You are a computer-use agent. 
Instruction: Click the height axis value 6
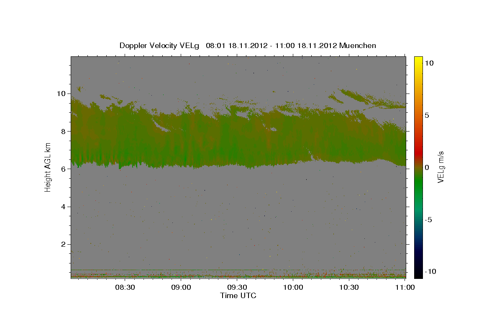tap(64, 169)
